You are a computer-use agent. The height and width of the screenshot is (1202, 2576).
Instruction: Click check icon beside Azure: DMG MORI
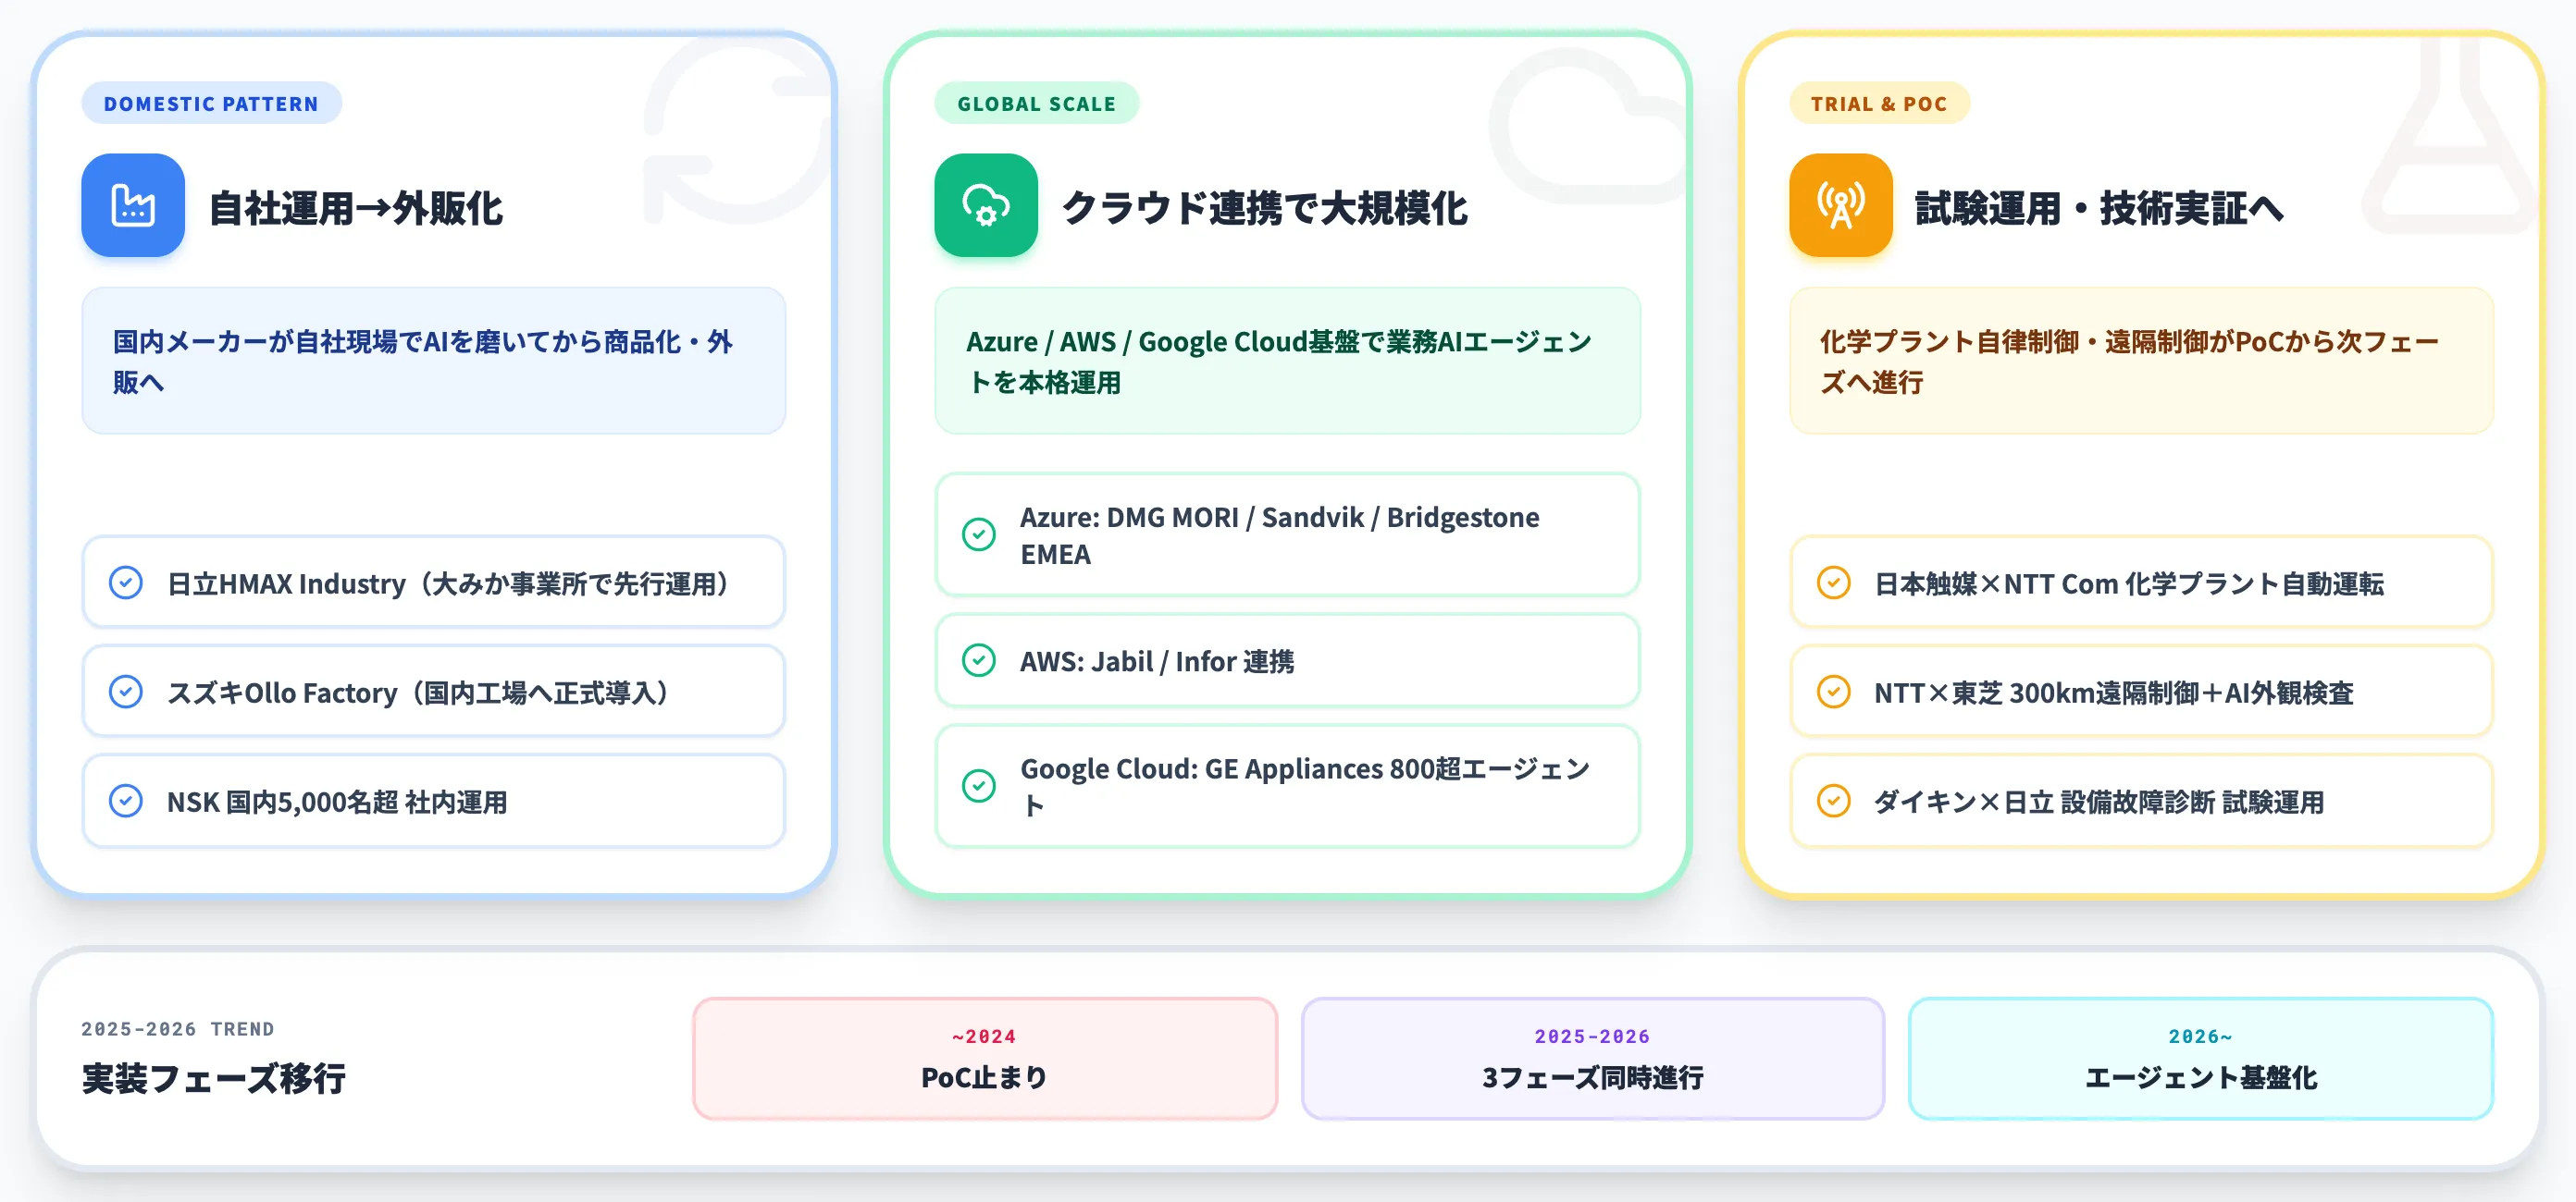click(x=979, y=534)
